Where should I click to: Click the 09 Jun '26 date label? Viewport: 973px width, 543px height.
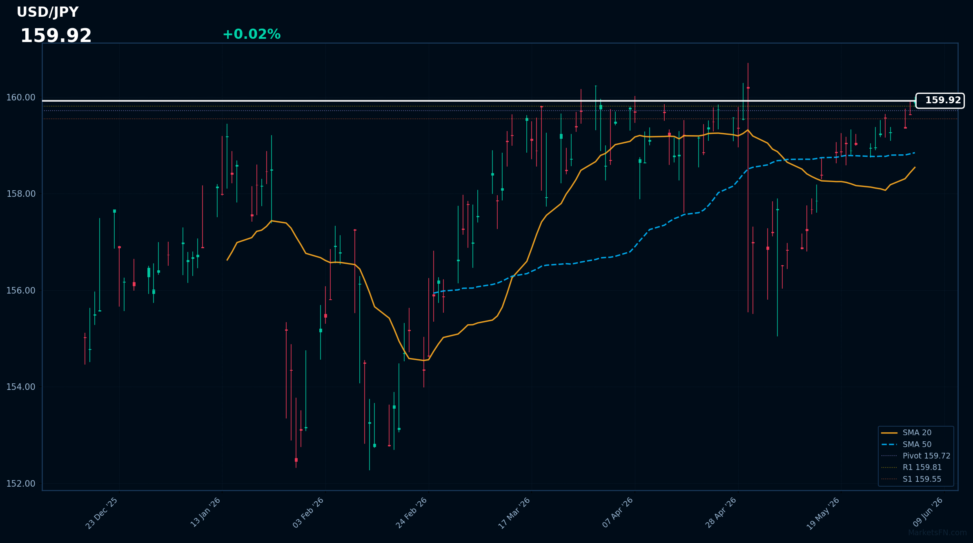tap(928, 512)
